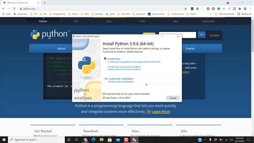
Task: Open the Reading list
Action: [x=244, y=14]
